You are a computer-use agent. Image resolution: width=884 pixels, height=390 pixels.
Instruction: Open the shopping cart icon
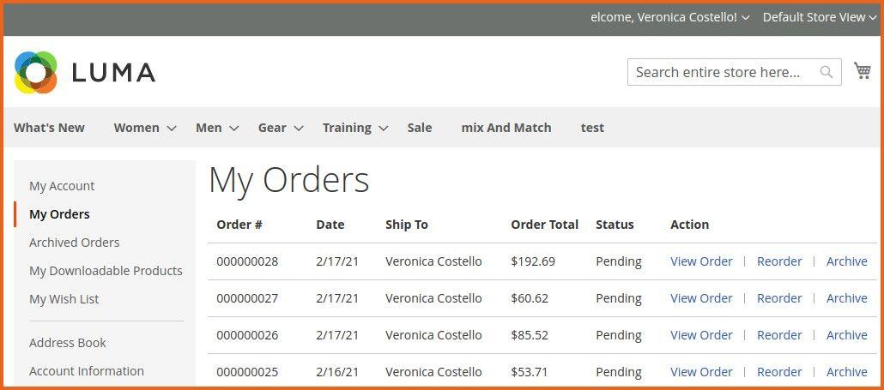point(863,71)
